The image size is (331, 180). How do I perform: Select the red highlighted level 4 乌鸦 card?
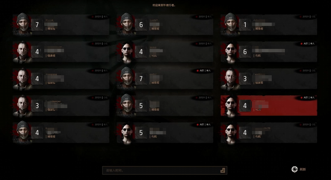[x=269, y=106]
